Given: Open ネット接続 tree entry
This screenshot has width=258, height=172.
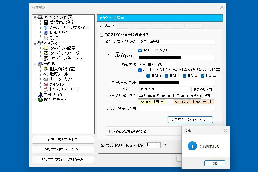Looking at the screenshot, I should [53, 95].
